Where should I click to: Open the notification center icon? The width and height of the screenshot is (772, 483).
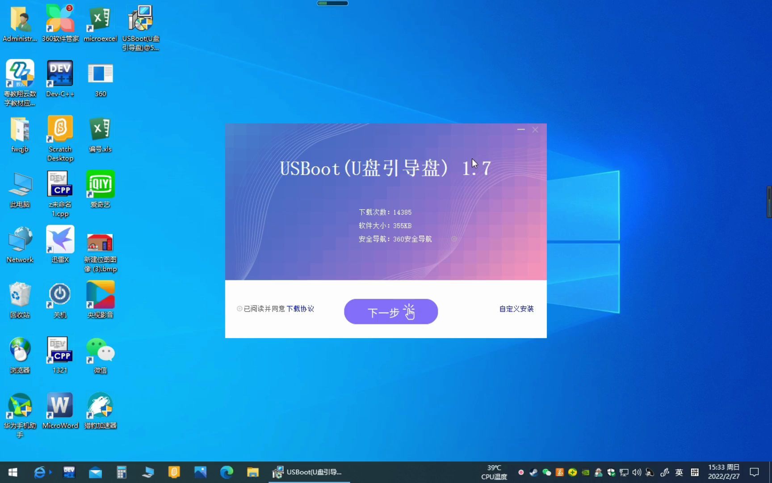pos(755,472)
